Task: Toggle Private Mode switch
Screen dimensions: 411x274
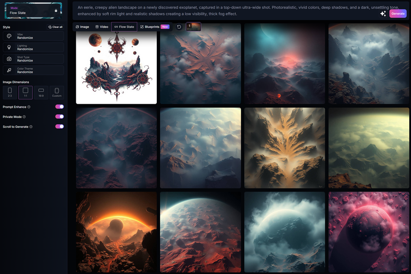Action: tap(59, 116)
